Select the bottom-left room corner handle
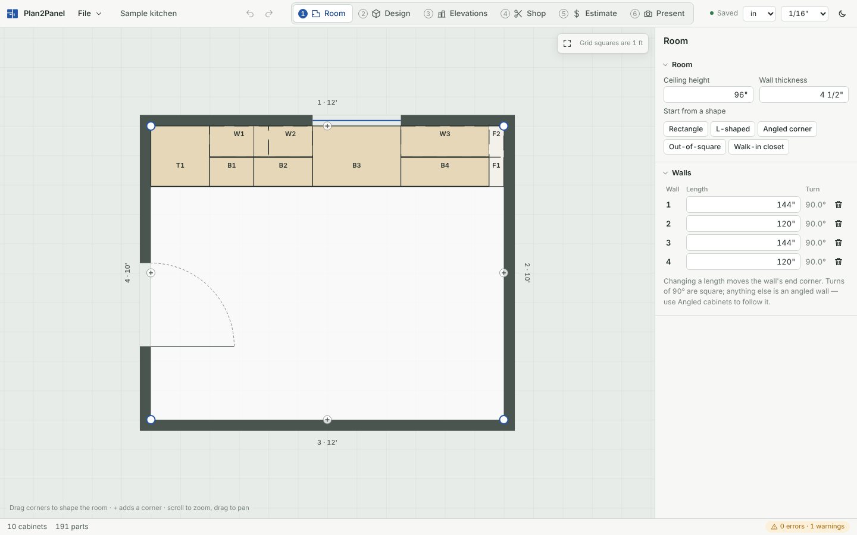Viewport: 857px width, 535px height. click(151, 420)
